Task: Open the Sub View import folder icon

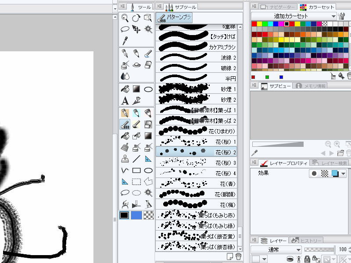Action: [x=340, y=153]
